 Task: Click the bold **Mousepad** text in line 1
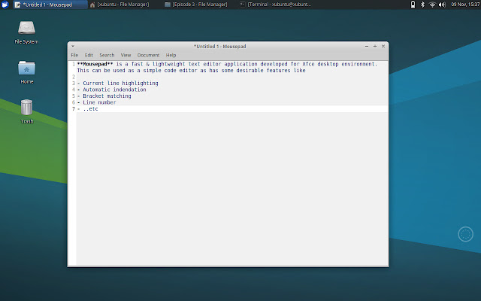tap(95, 64)
